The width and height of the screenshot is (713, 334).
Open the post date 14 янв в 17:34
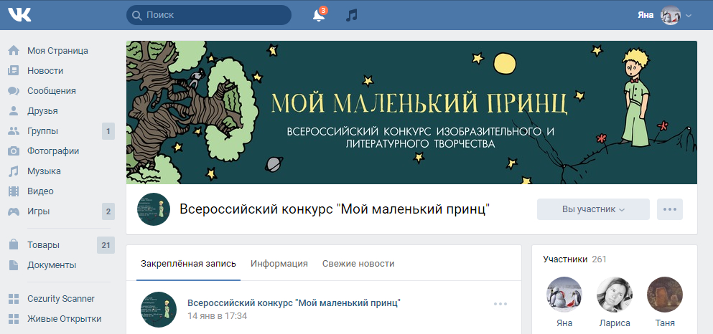click(x=218, y=316)
